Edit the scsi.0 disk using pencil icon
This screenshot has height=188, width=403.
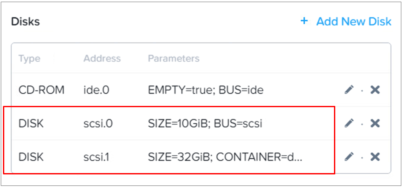[349, 123]
